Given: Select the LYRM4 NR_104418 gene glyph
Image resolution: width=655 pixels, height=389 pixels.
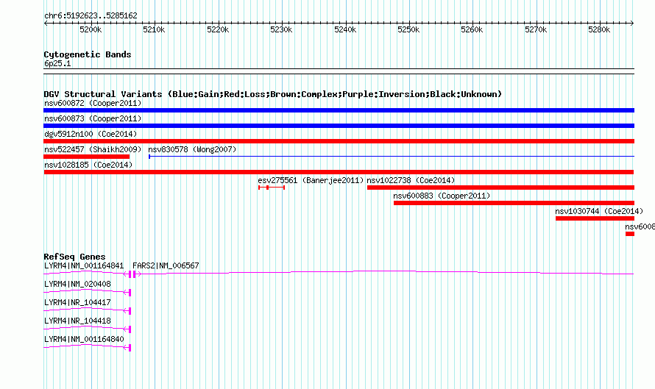Looking at the screenshot, I should (x=88, y=329).
